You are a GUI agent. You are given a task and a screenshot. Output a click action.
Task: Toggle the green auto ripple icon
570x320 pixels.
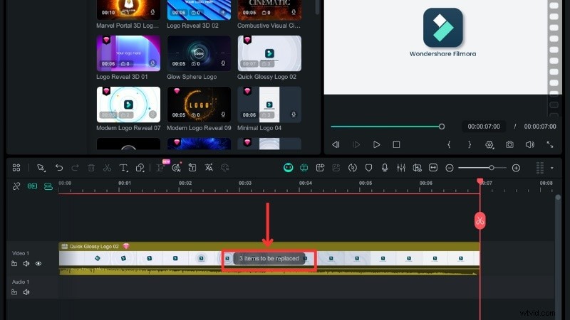tap(304, 168)
